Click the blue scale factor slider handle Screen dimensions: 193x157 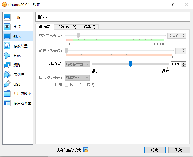coord(131,64)
